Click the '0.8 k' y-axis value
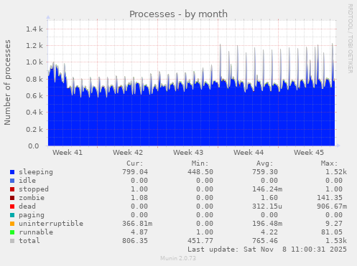Screen dimensions: 357x266 click(34, 79)
